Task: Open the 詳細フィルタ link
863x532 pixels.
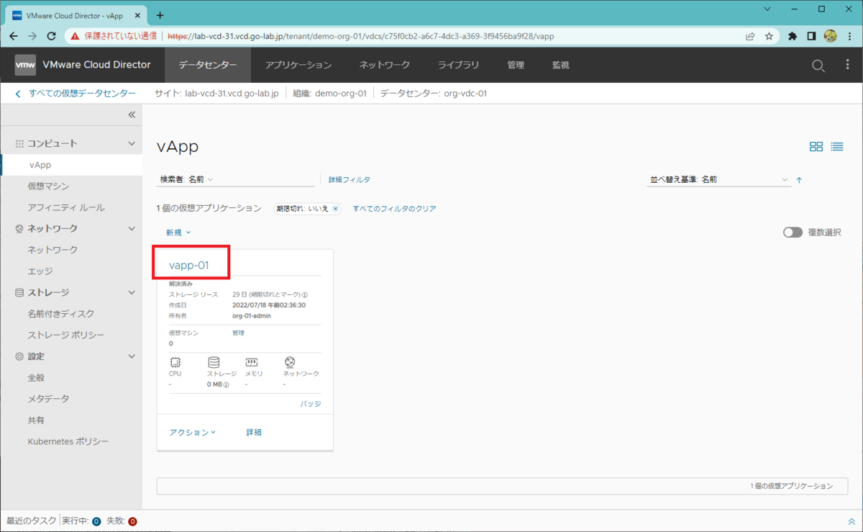Action: tap(350, 180)
